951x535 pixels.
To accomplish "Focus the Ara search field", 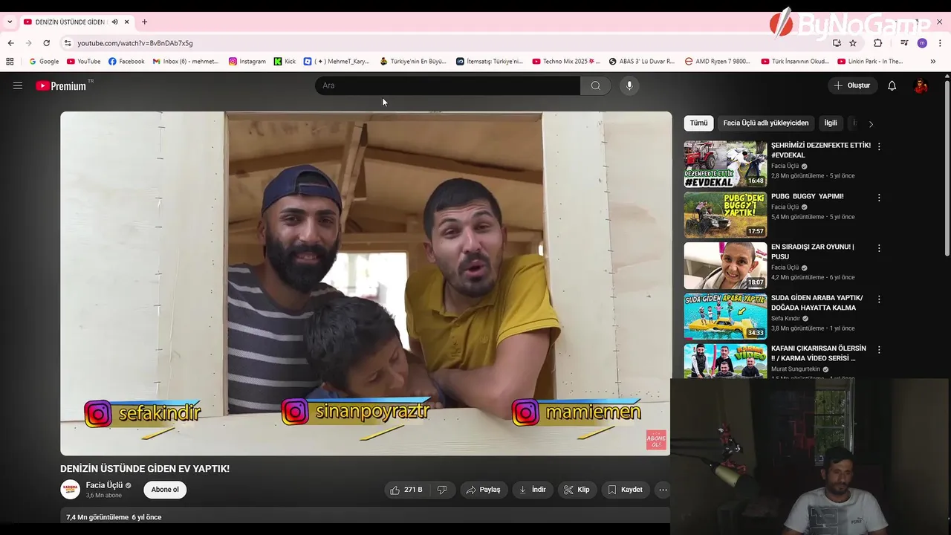I will click(447, 85).
